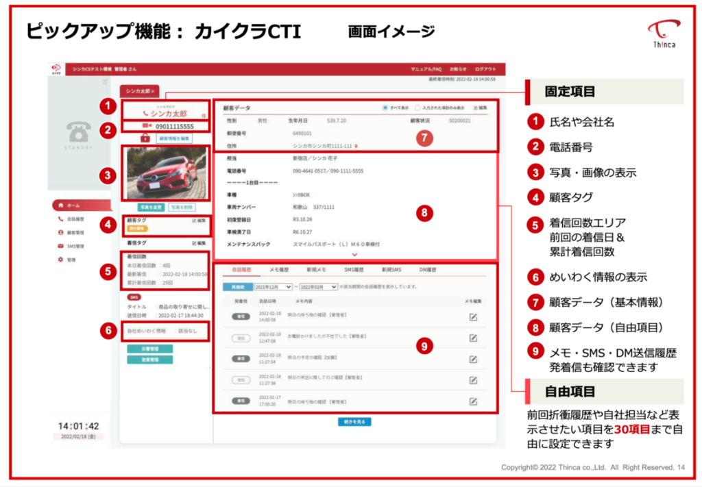Click the phone number 09011115555
Screen dimensions: 702x487
(175, 127)
